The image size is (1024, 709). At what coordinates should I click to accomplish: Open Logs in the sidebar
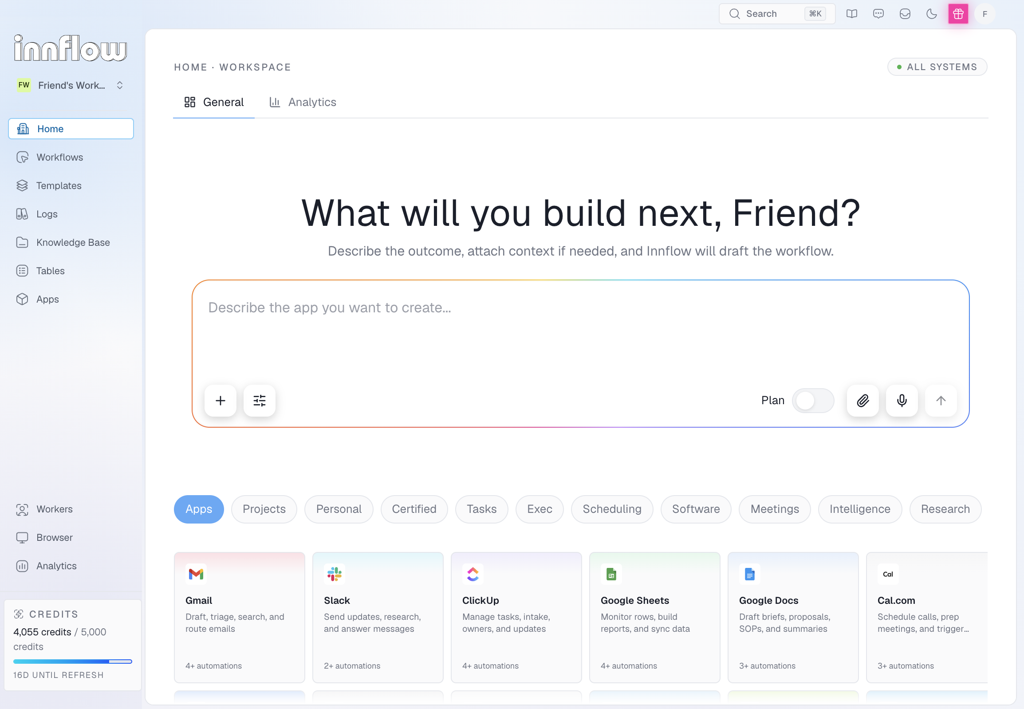point(71,214)
